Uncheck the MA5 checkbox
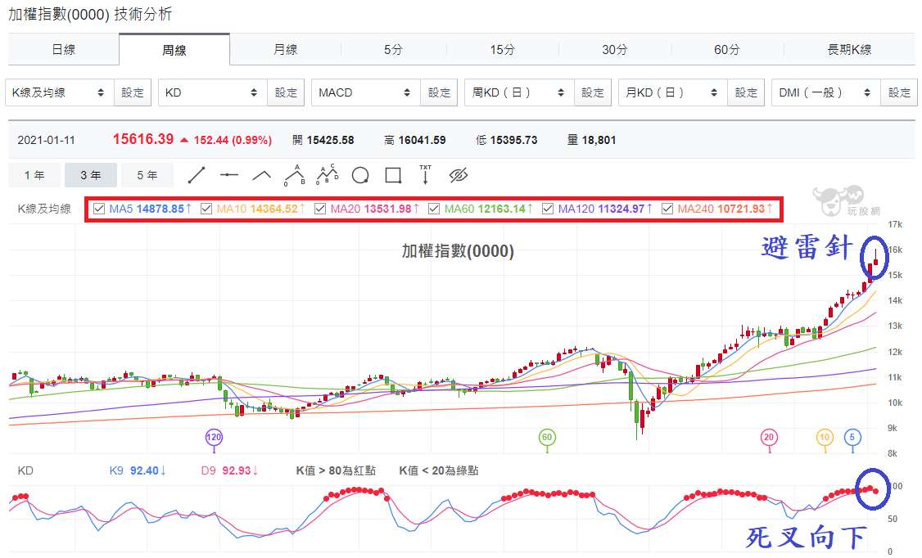Image resolution: width=922 pixels, height=558 pixels. pyautogui.click(x=99, y=209)
